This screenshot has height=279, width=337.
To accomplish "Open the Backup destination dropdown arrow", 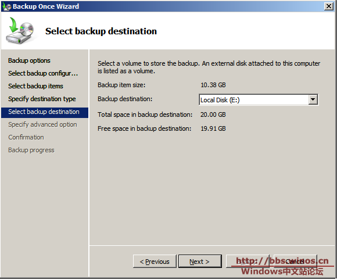I will click(x=313, y=100).
